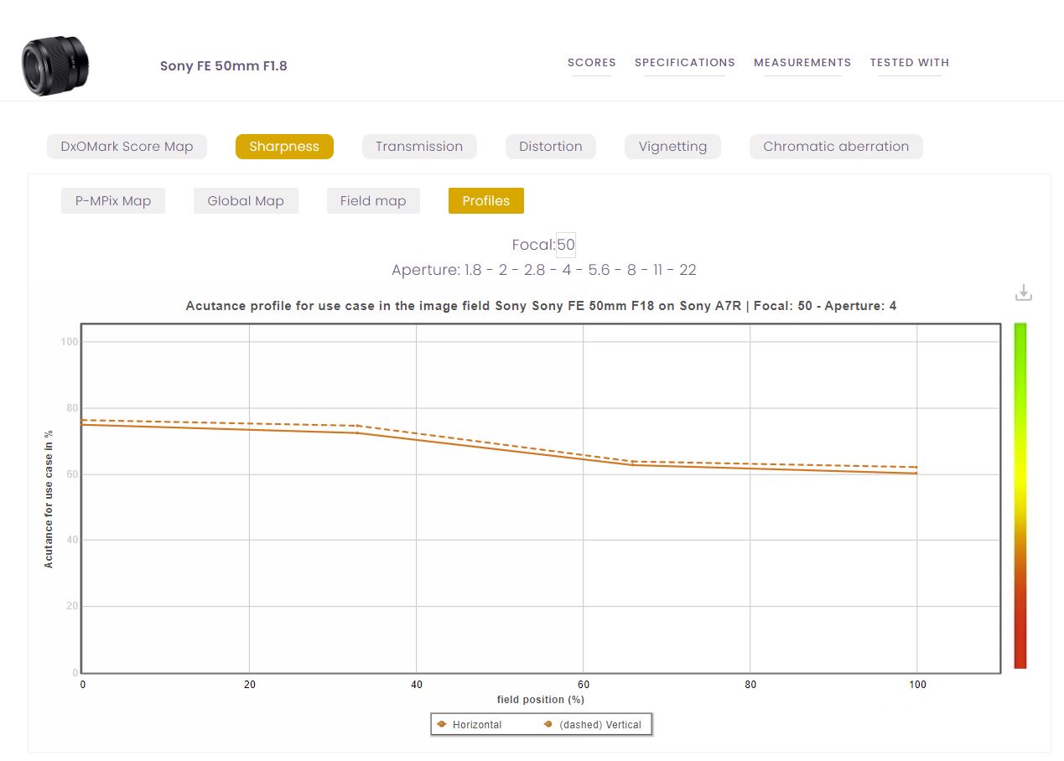
Task: Go to SPECIFICATIONS section
Action: [x=685, y=63]
